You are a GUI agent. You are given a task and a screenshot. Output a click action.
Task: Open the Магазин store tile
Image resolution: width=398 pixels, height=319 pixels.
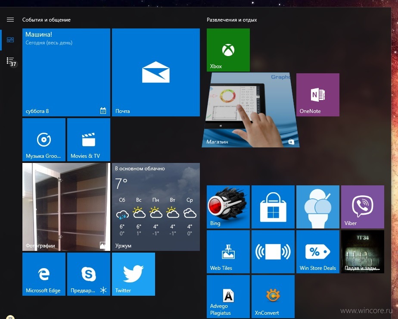pyautogui.click(x=251, y=110)
